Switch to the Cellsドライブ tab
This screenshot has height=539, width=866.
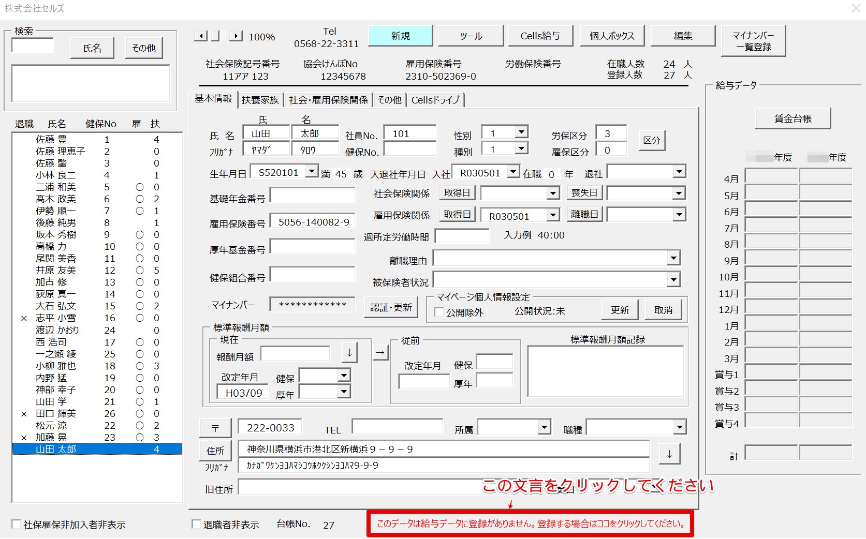point(435,100)
